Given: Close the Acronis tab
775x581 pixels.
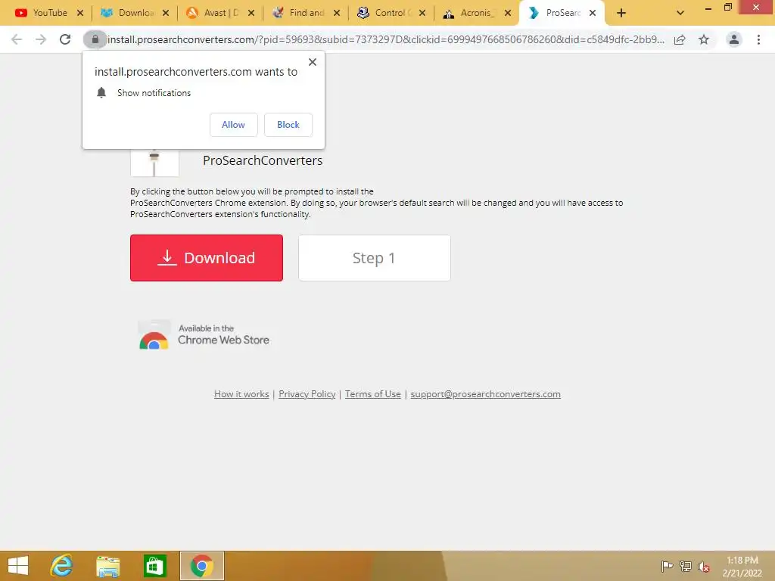Looking at the screenshot, I should point(508,13).
